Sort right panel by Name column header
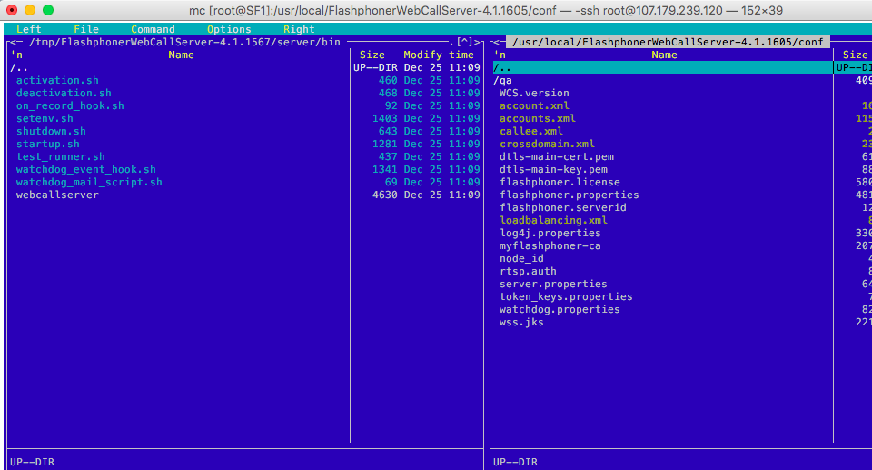Screen dimensions: 872x470 coord(665,55)
